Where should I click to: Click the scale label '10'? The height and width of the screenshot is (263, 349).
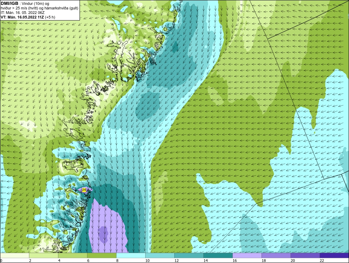pos(147,261)
